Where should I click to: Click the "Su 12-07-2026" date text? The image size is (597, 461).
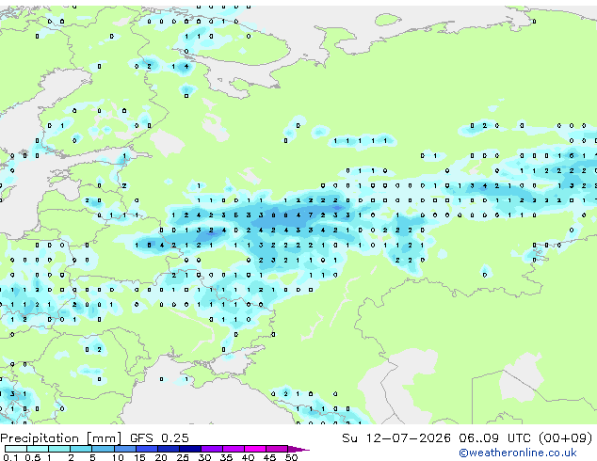[x=396, y=437]
